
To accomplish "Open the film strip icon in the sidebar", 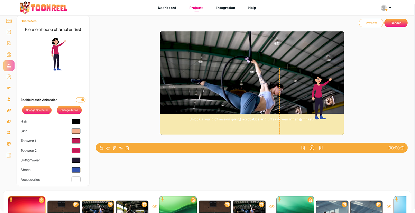I will [x=9, y=155].
